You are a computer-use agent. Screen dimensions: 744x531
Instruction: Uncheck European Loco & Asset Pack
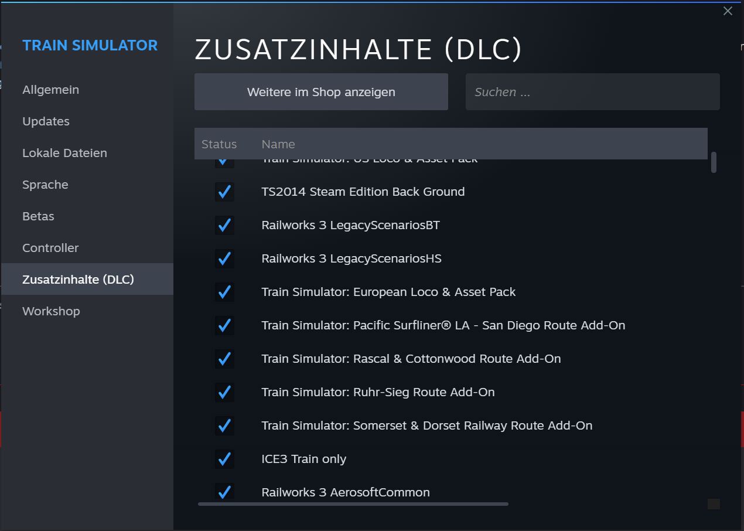coord(224,292)
